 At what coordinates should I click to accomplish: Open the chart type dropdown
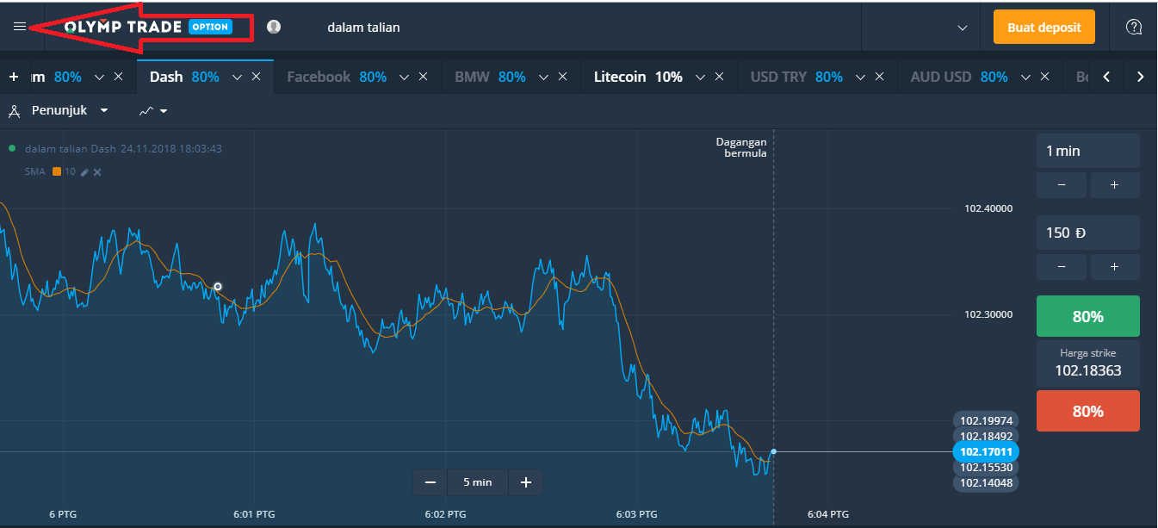pos(152,110)
